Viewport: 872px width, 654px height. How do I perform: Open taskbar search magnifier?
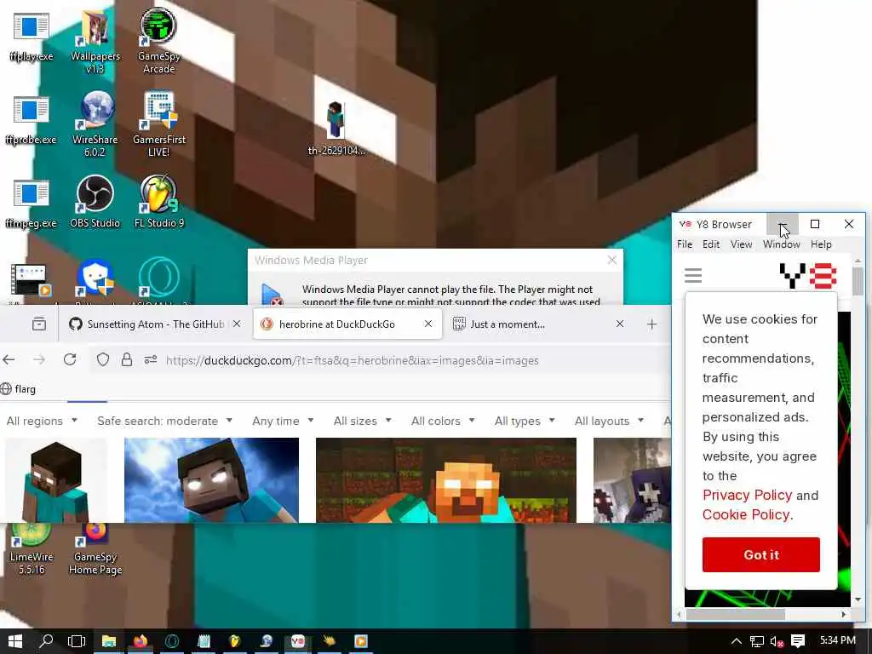(x=46, y=641)
